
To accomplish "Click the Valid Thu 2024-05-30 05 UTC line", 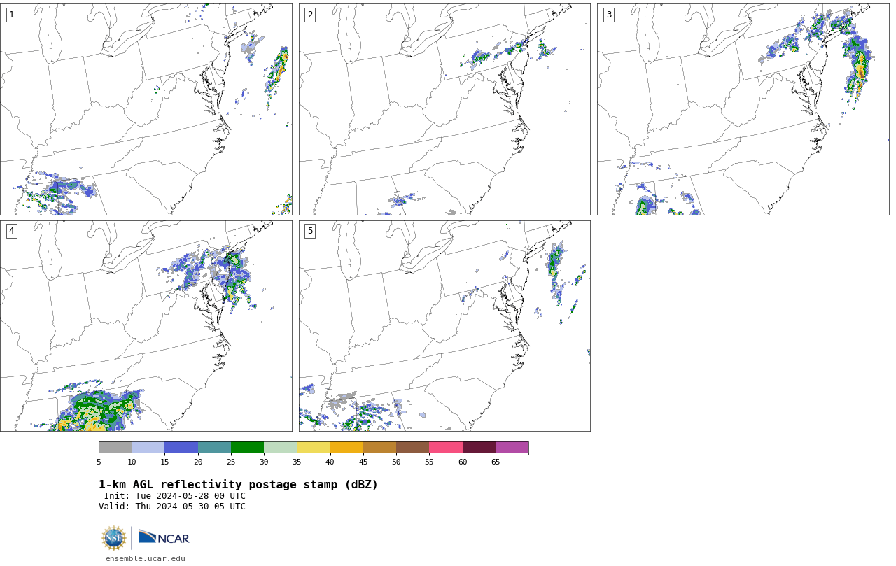I will click(172, 507).
